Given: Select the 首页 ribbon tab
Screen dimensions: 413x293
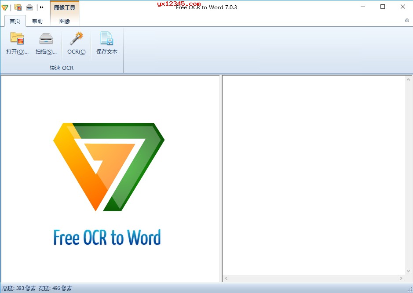Looking at the screenshot, I should point(15,20).
